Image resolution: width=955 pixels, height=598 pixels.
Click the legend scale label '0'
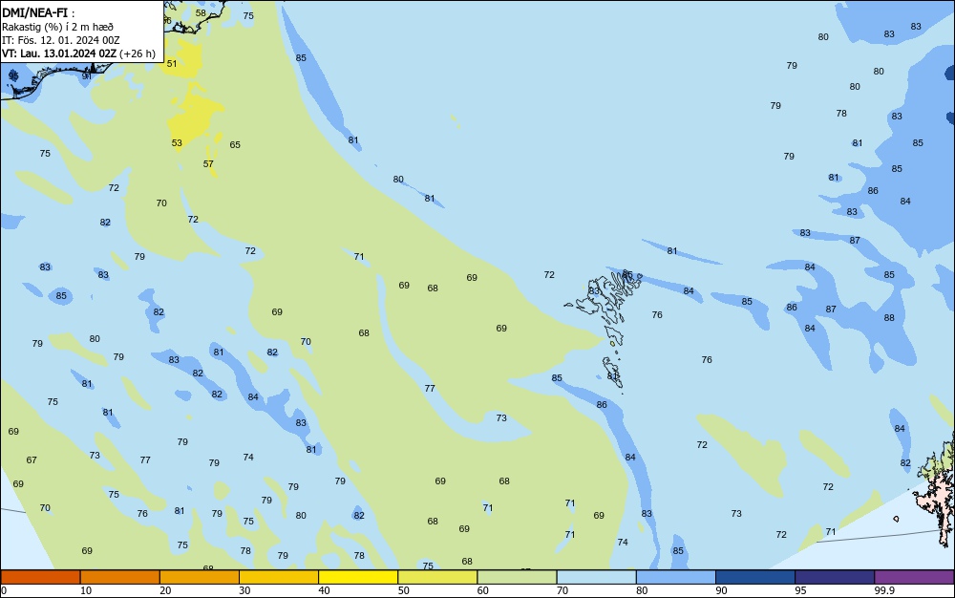point(4,590)
